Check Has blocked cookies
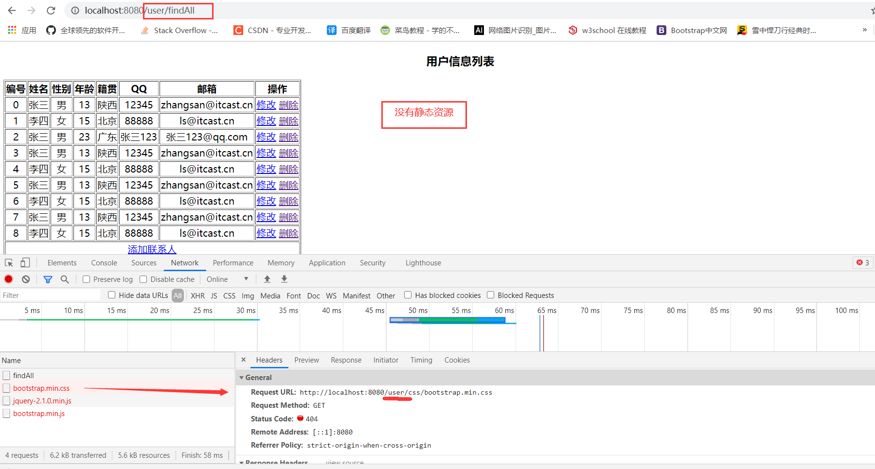 click(408, 295)
